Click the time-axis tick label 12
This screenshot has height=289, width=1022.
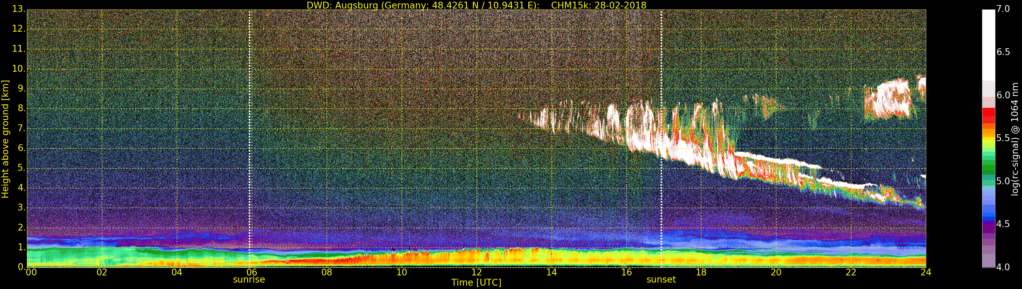[x=477, y=272]
